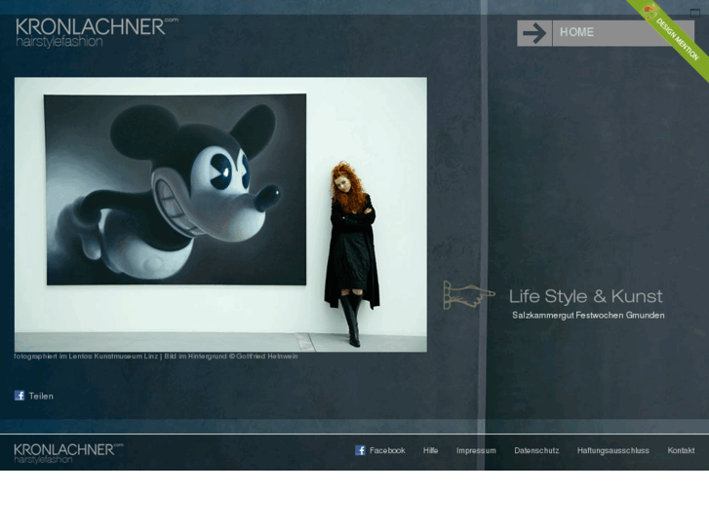Open the footer Facebook link

(x=387, y=450)
